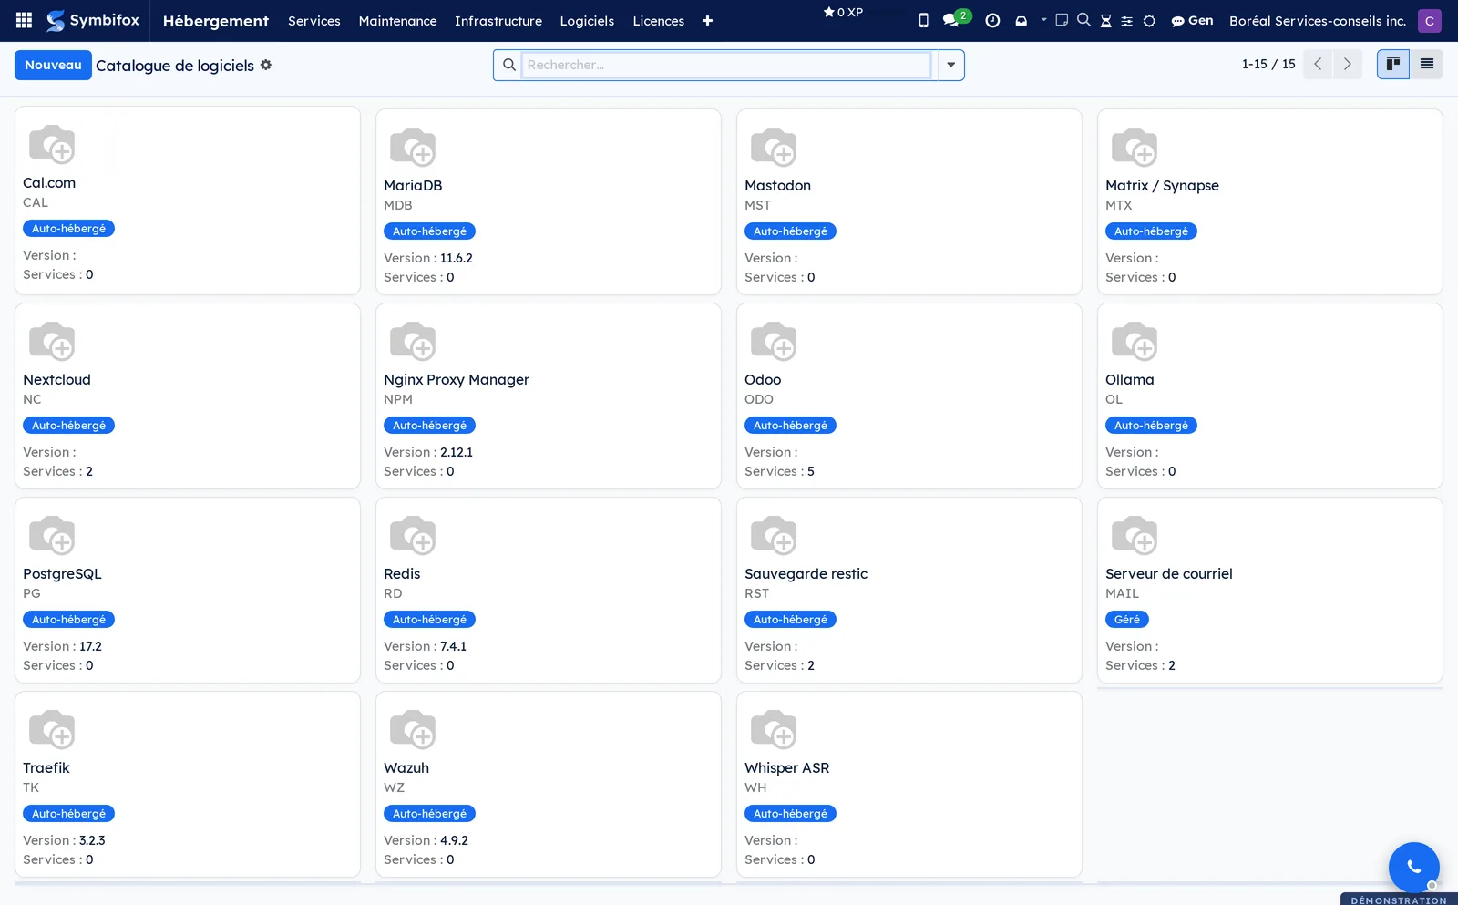Click the top bar search magnifier icon

[x=1083, y=20]
